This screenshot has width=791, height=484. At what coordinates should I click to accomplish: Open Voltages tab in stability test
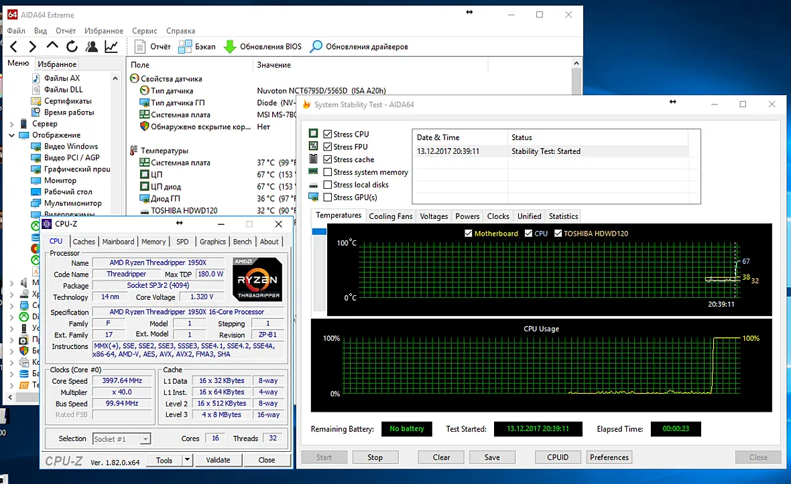[x=434, y=216]
